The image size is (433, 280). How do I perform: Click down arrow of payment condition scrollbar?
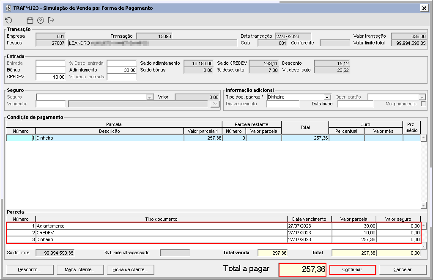424,205
